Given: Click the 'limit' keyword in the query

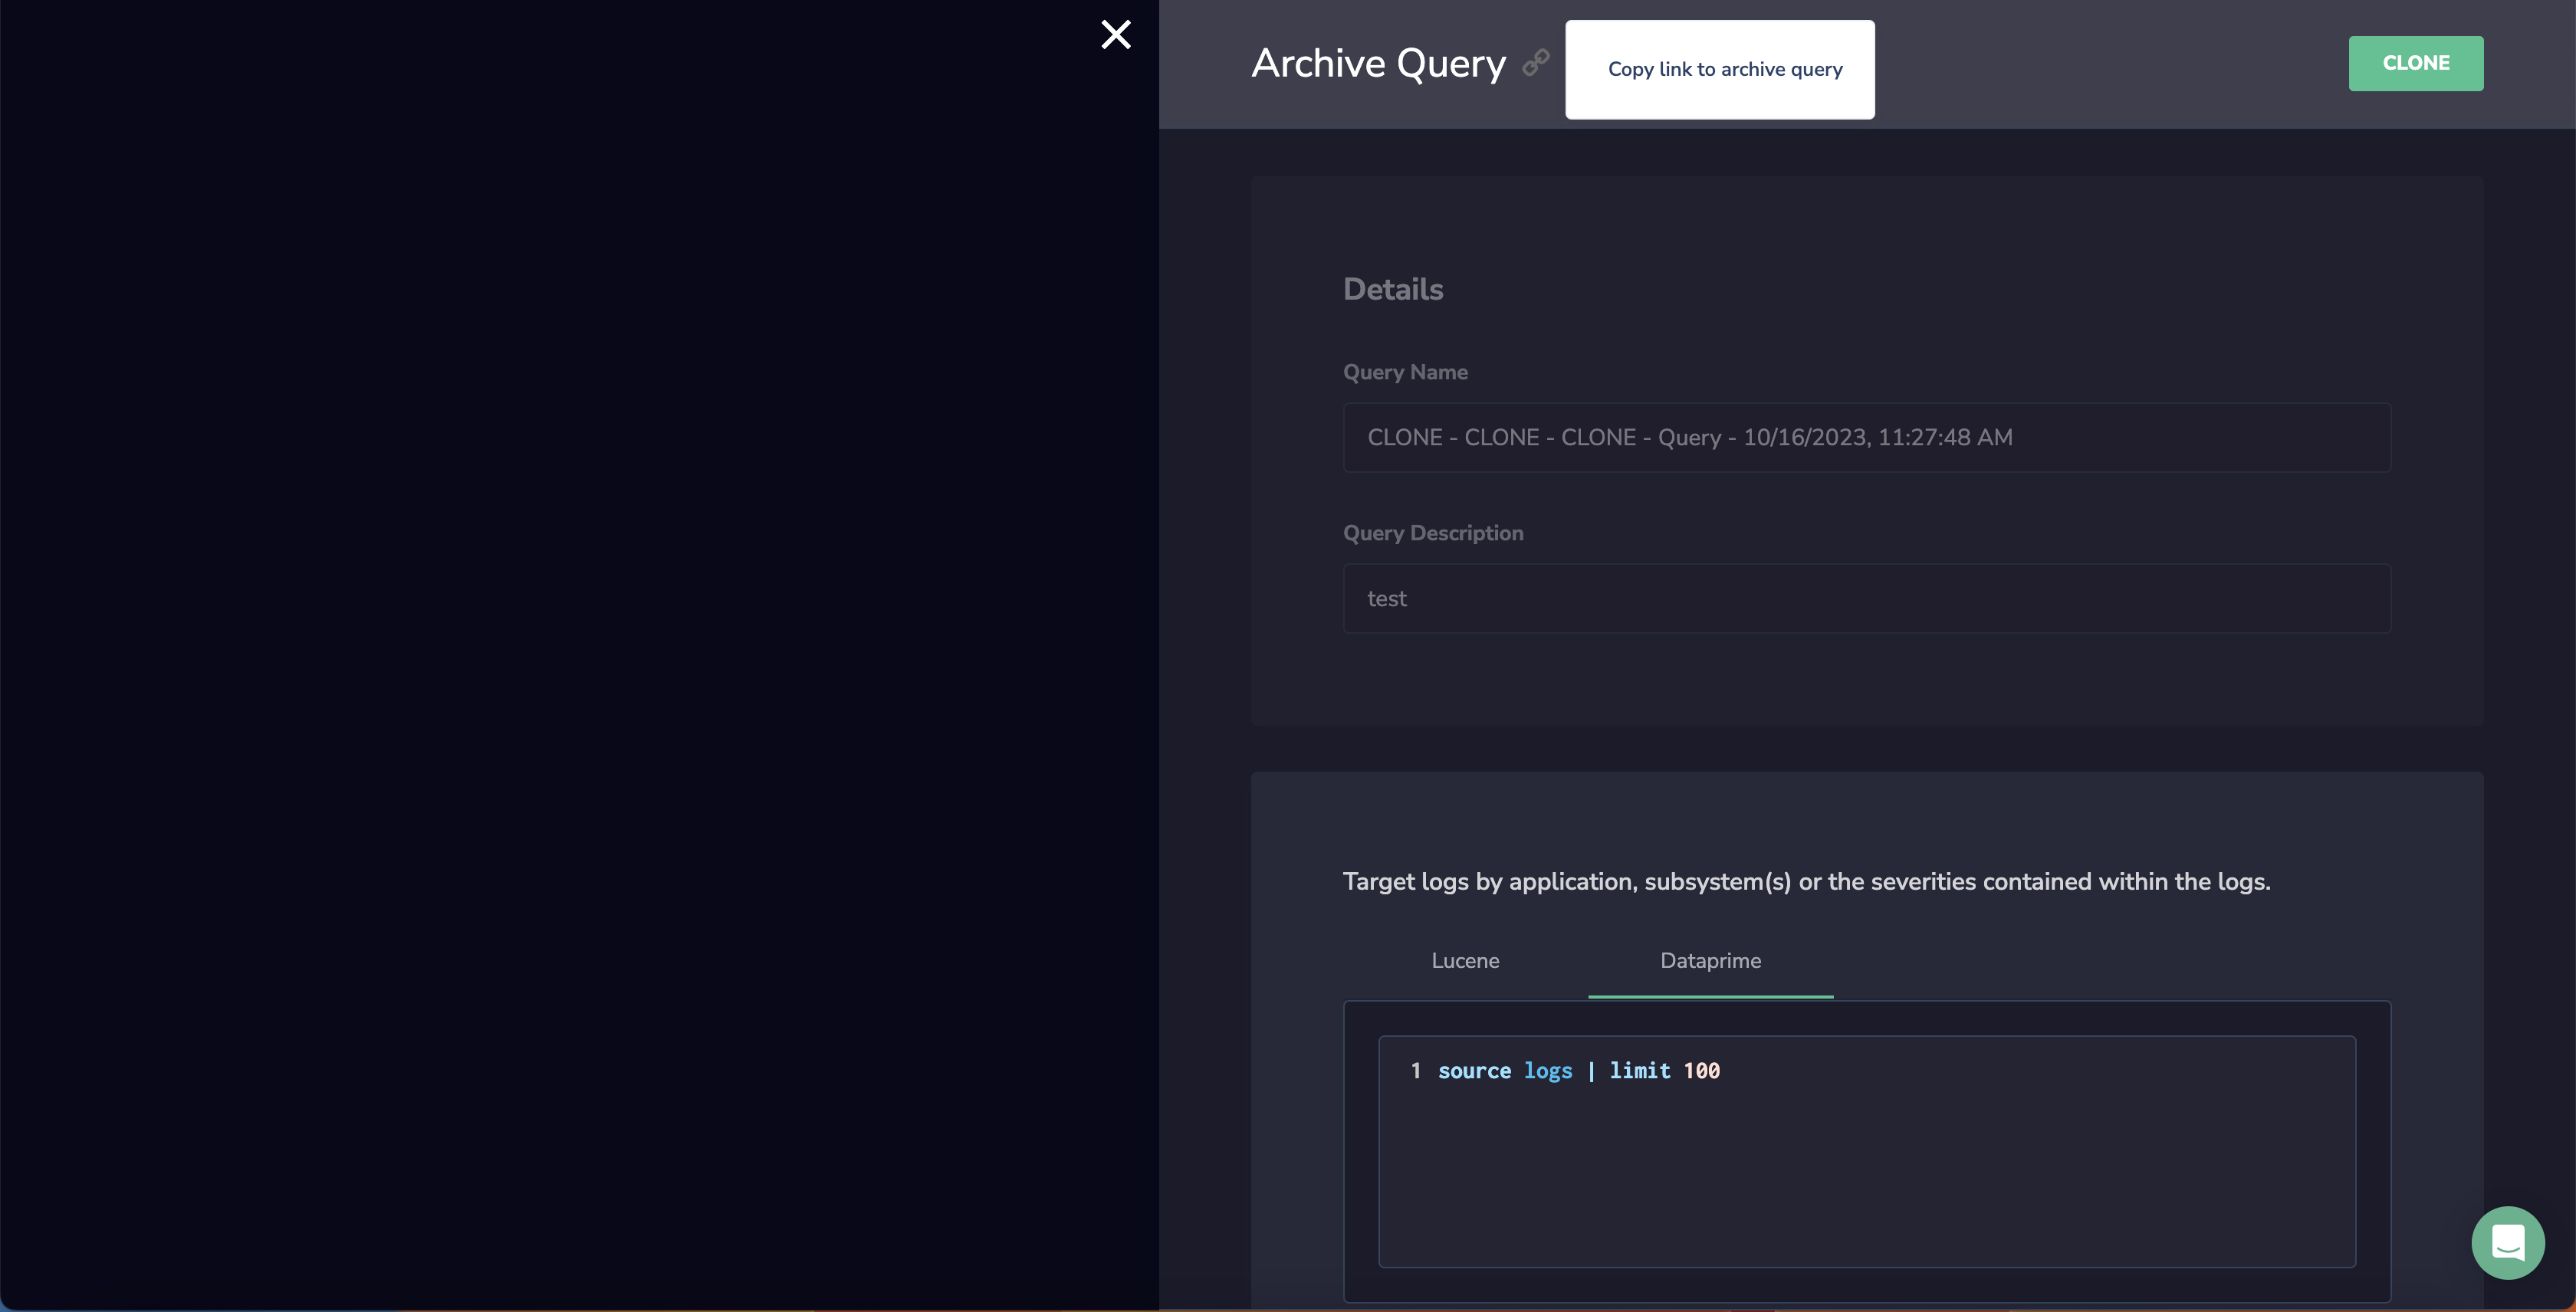Looking at the screenshot, I should (x=1639, y=1070).
